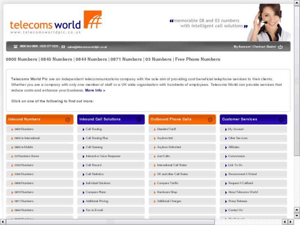Viewport: 300px width, 225px height.
Task: Open Hardware Shop item
Action: click(x=182, y=192)
